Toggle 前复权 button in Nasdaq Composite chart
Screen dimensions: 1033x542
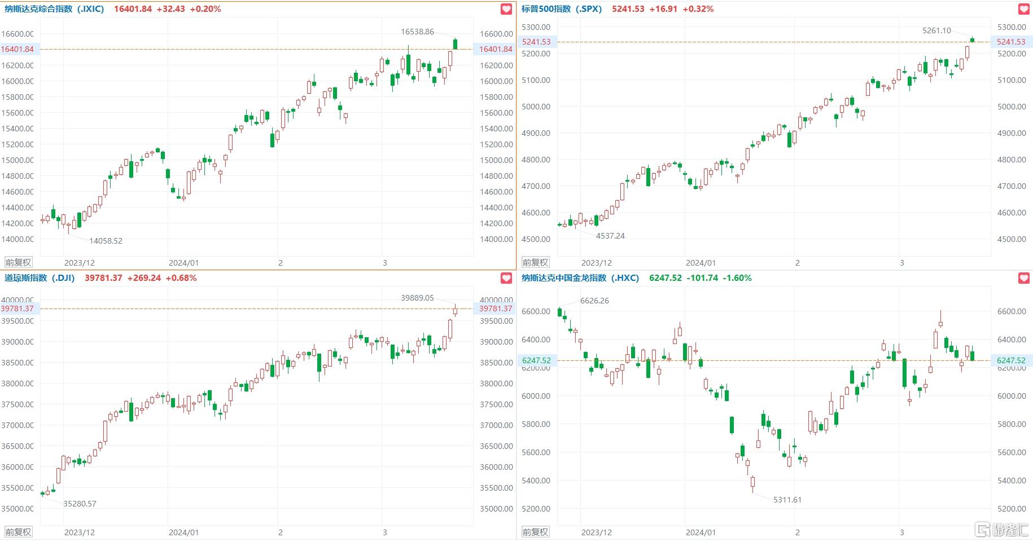(x=19, y=262)
